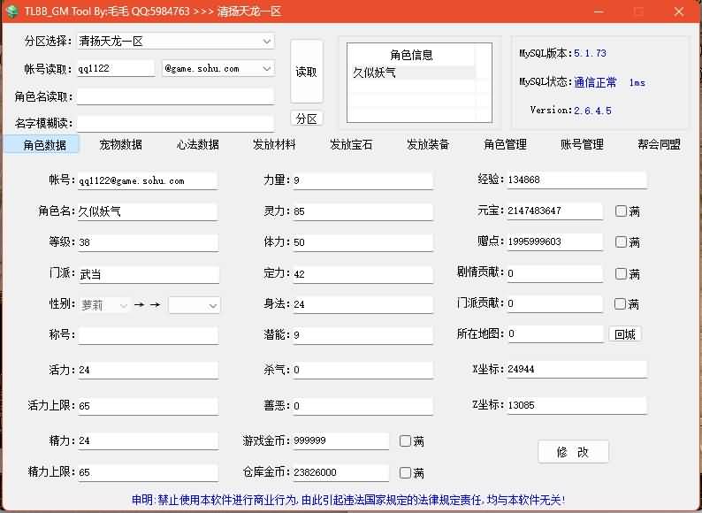Click the 精力 field showing 24
This screenshot has width=702, height=513.
(148, 440)
